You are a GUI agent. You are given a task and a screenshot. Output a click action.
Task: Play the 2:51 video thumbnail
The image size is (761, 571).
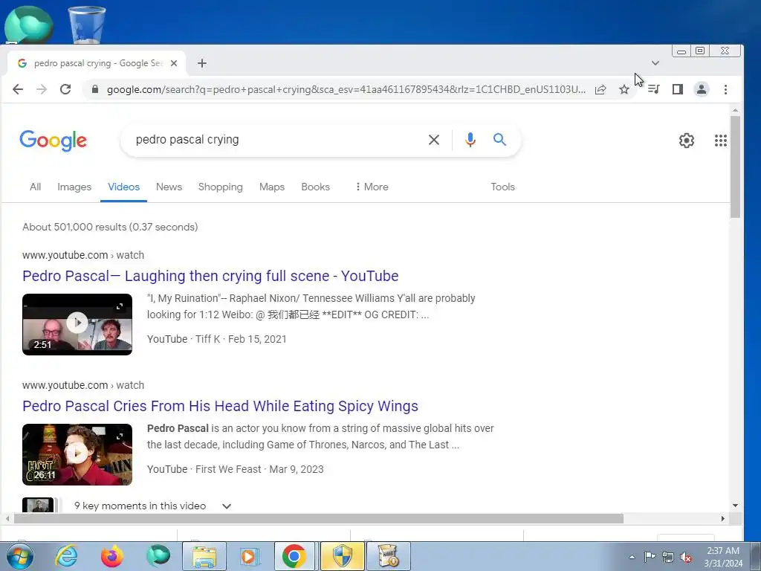click(x=77, y=324)
